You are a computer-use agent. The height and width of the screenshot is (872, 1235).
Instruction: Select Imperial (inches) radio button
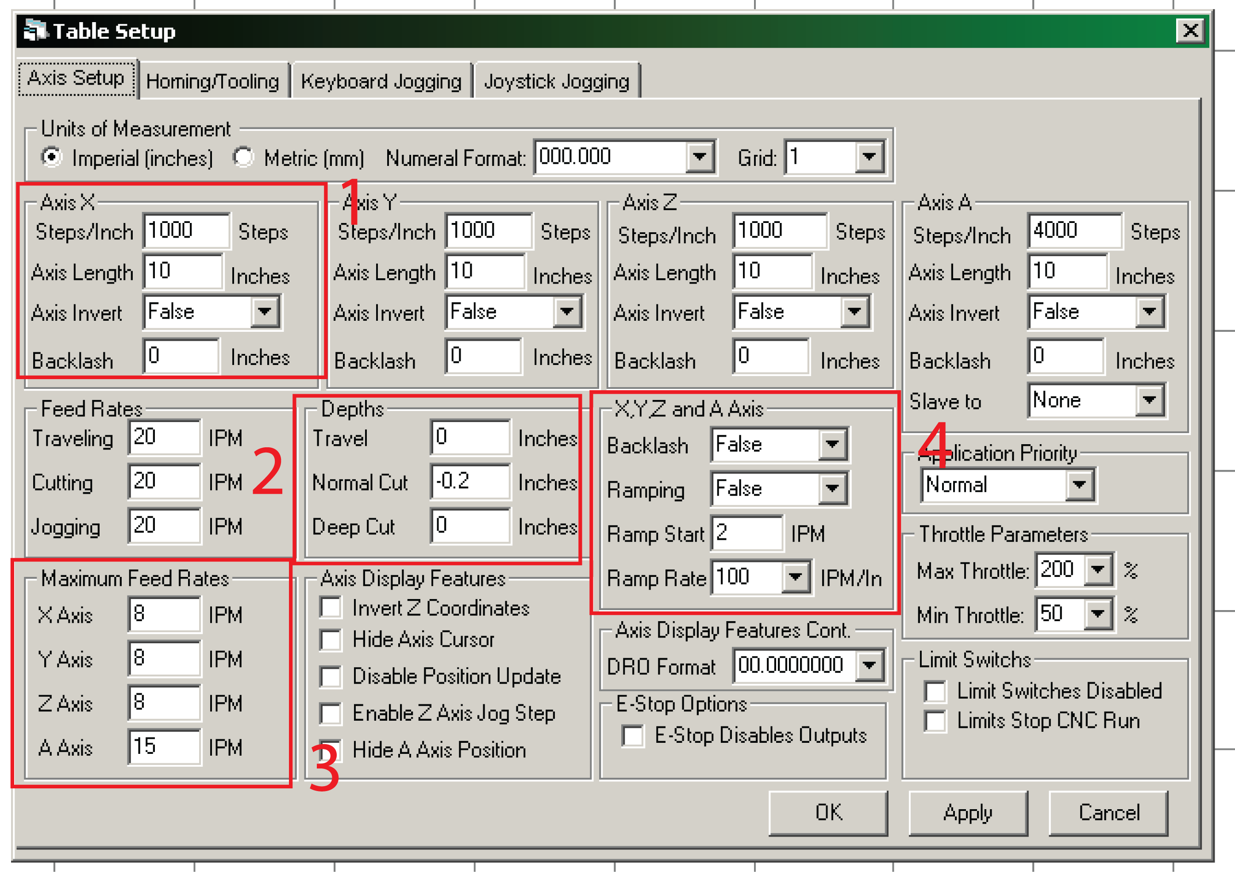click(52, 157)
